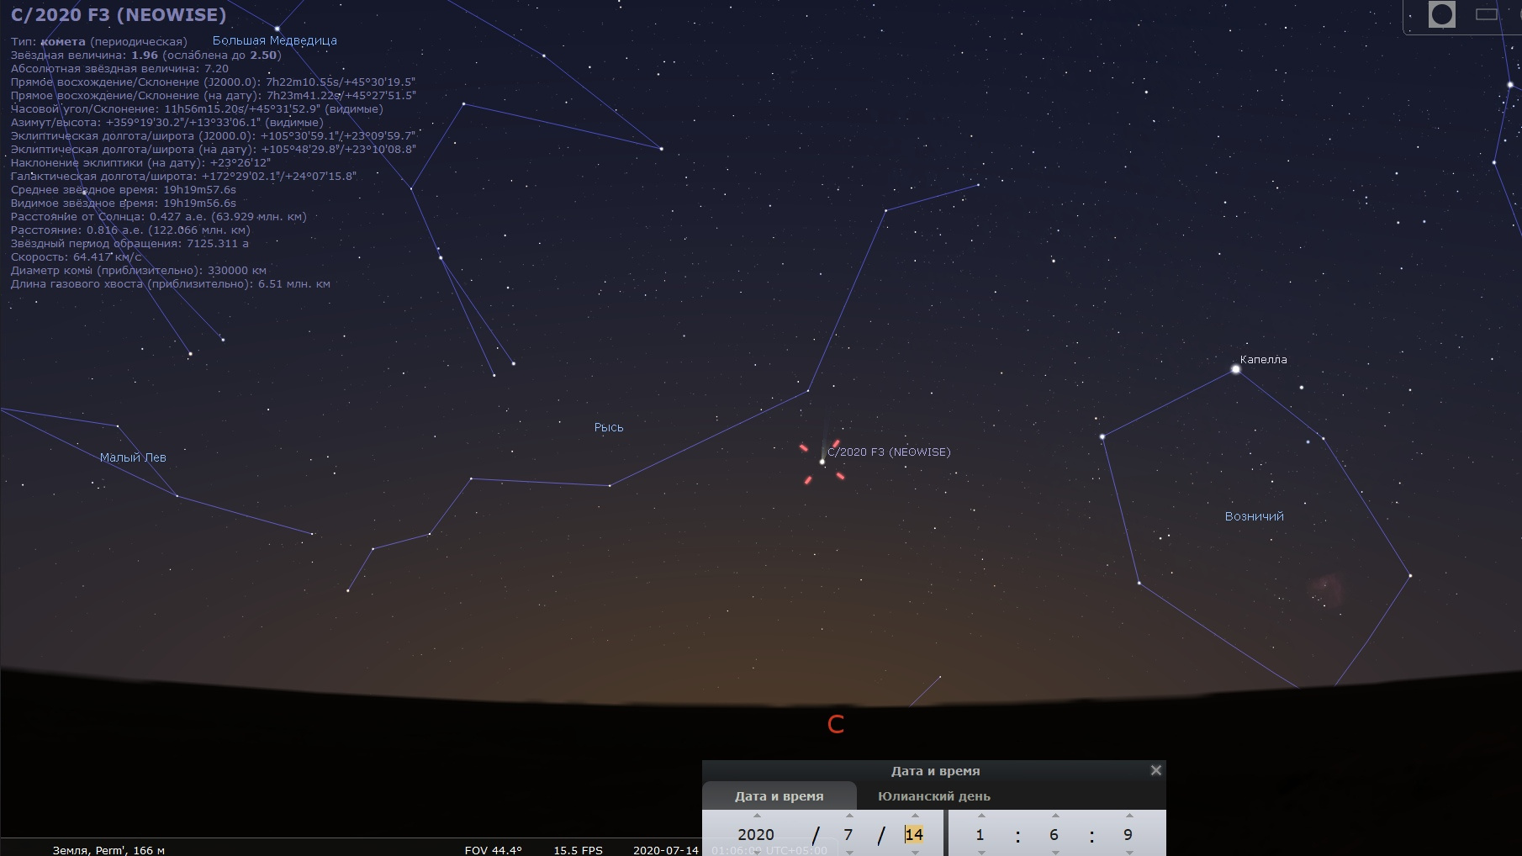
Task: Click the 2020-07-14 date in status bar
Action: 666,850
